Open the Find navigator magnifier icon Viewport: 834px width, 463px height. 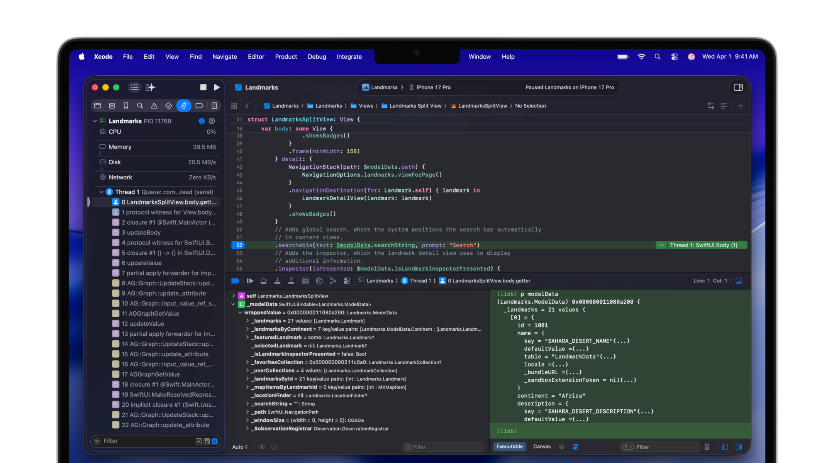tap(140, 106)
